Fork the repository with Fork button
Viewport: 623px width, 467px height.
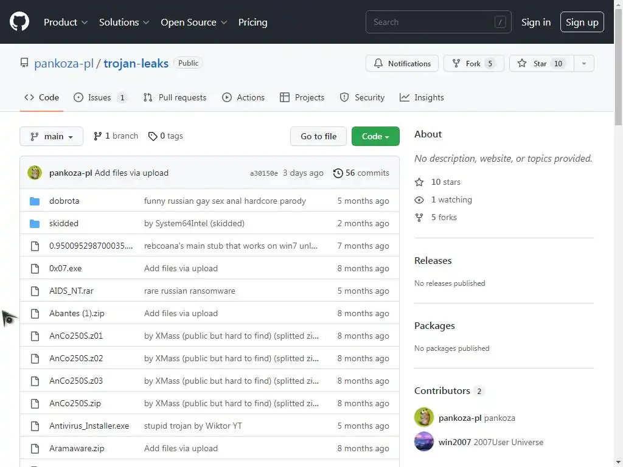click(x=473, y=63)
